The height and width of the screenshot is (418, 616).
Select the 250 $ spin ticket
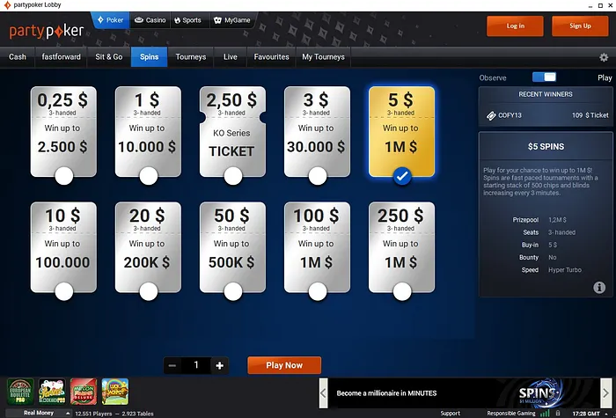pos(401,247)
